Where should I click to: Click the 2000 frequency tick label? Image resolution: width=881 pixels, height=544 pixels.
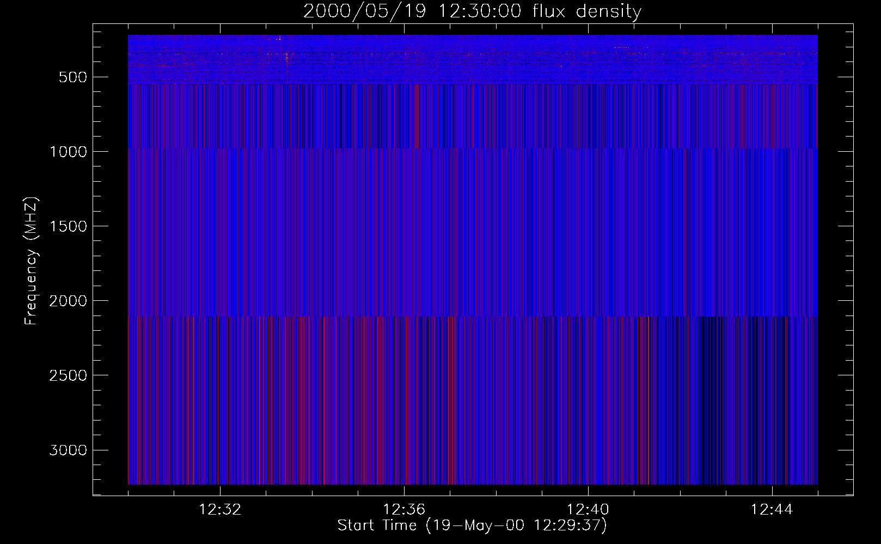pos(68,301)
